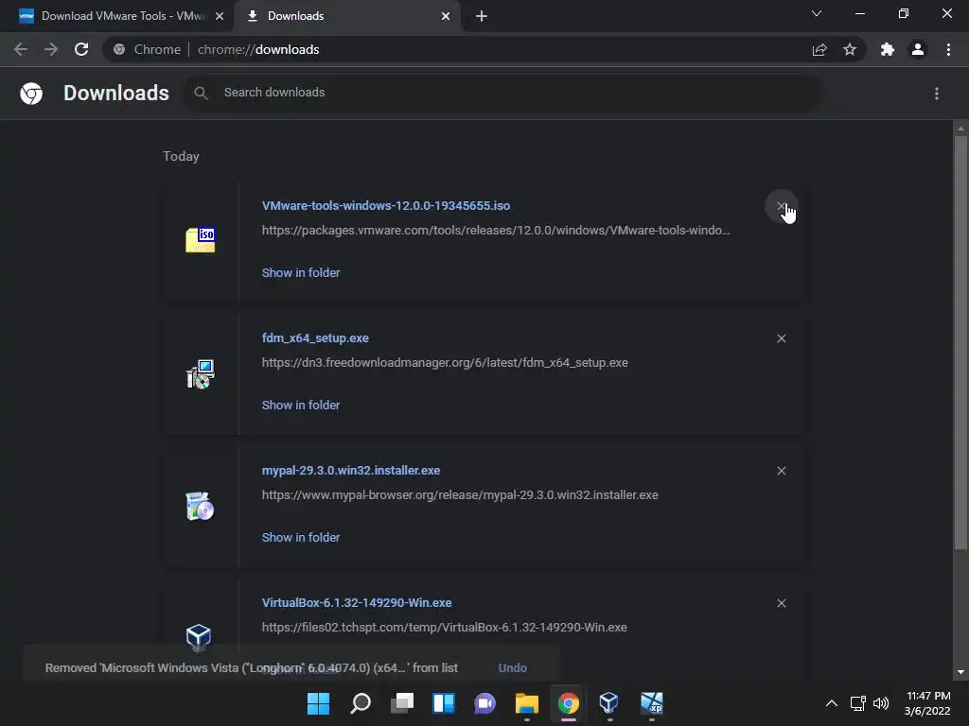The image size is (969, 726).
Task: Open the Chrome profile menu
Action: point(918,49)
